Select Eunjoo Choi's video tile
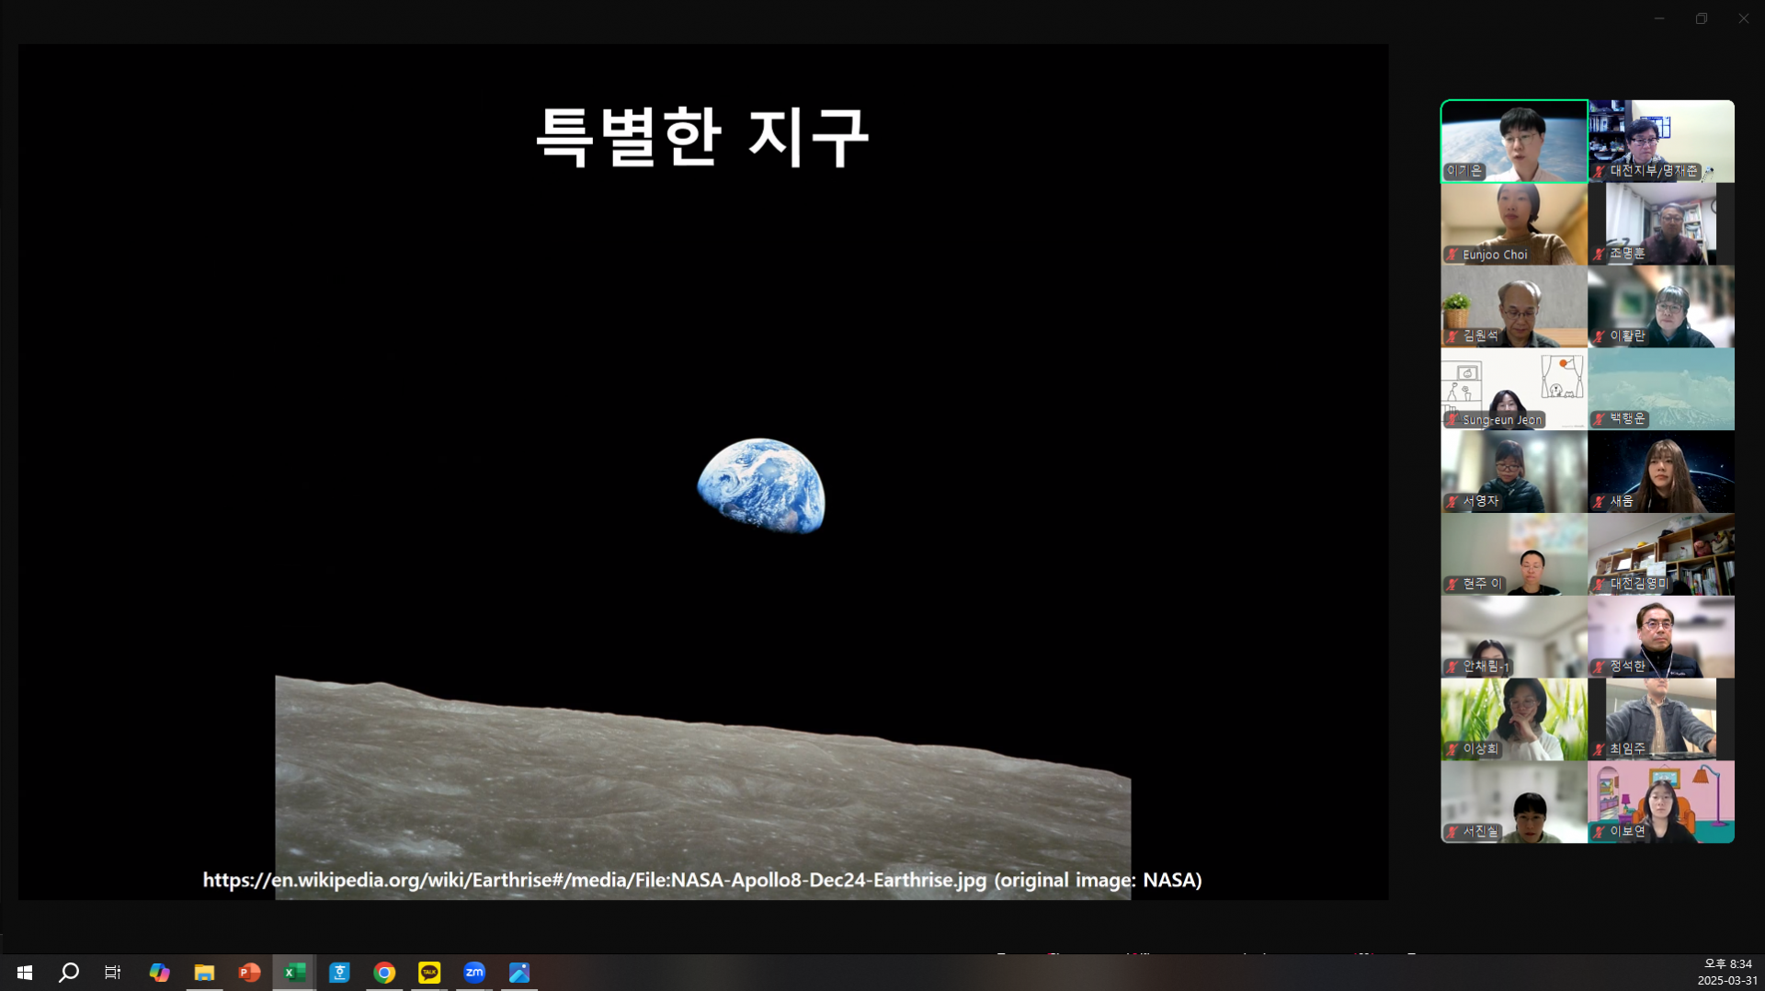Viewport: 1765px width, 991px height. (x=1514, y=224)
